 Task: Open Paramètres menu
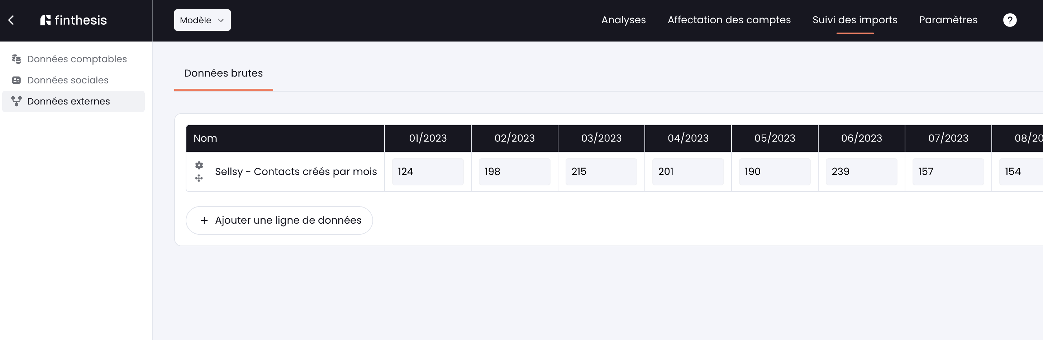pos(948,20)
